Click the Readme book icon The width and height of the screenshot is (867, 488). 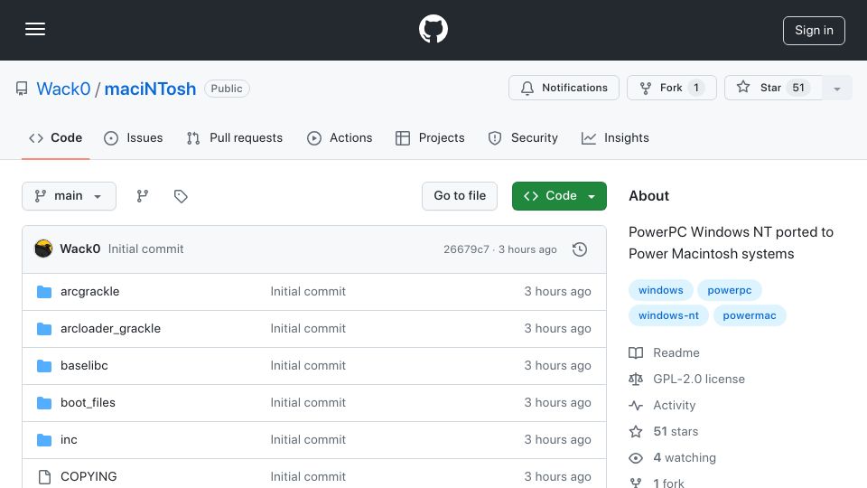click(636, 353)
